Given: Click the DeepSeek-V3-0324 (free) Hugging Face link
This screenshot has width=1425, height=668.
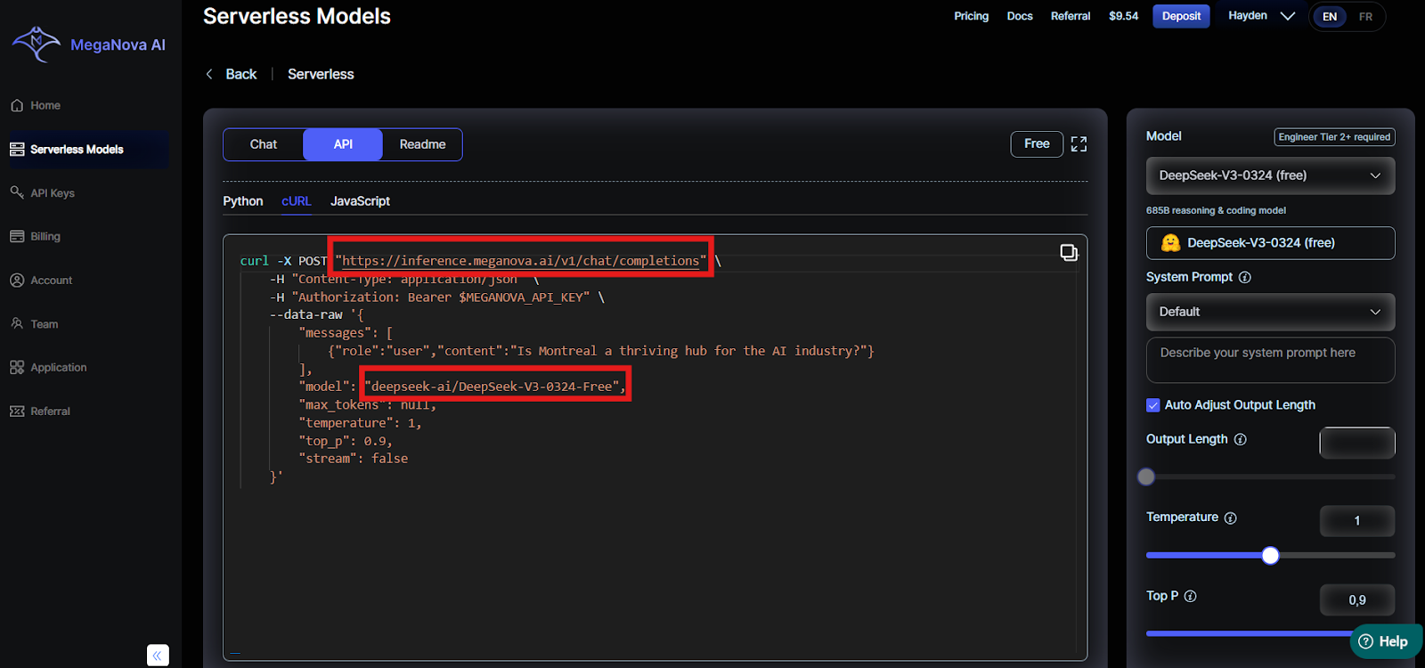Looking at the screenshot, I should 1270,243.
